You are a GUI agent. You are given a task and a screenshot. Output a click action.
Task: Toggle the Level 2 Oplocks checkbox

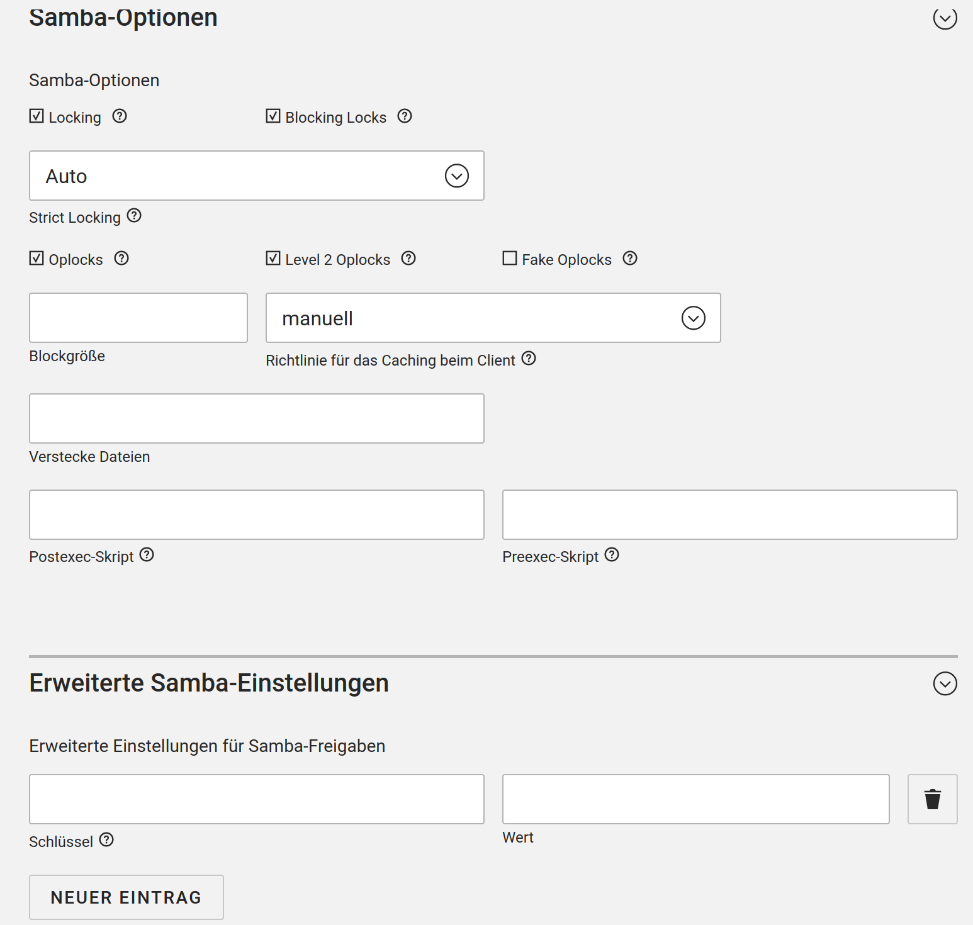[273, 258]
